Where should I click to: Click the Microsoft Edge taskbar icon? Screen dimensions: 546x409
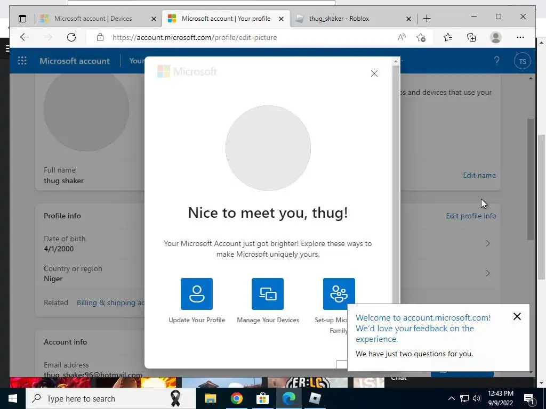pyautogui.click(x=288, y=398)
